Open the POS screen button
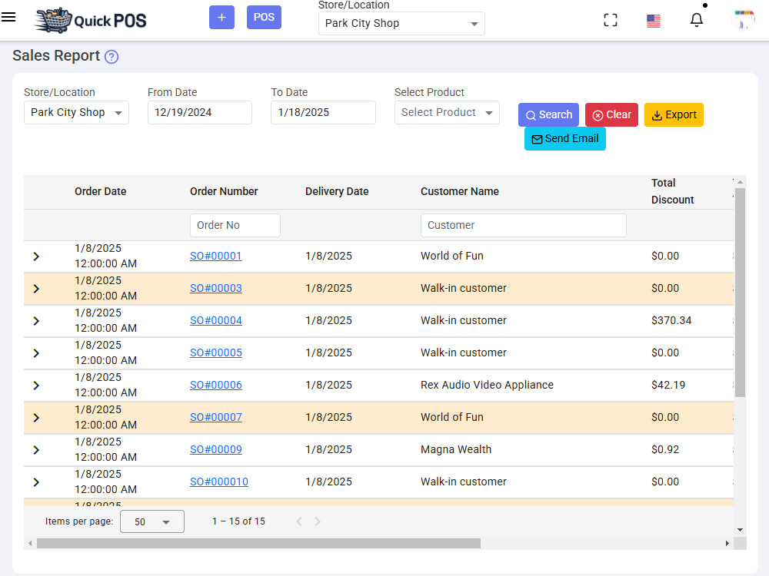The height and width of the screenshot is (576, 769). pos(264,17)
